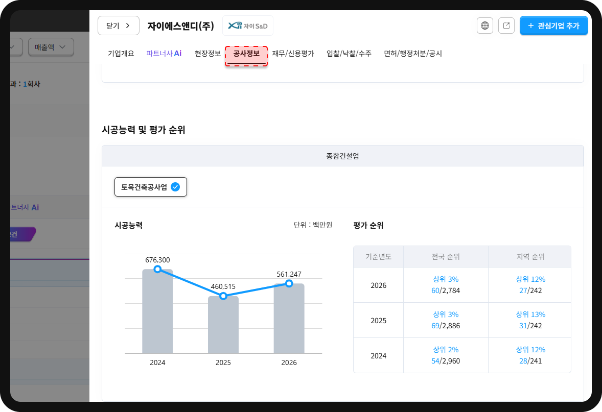Expand the 매출액 dropdown in background
This screenshot has width=602, height=412.
[x=51, y=47]
